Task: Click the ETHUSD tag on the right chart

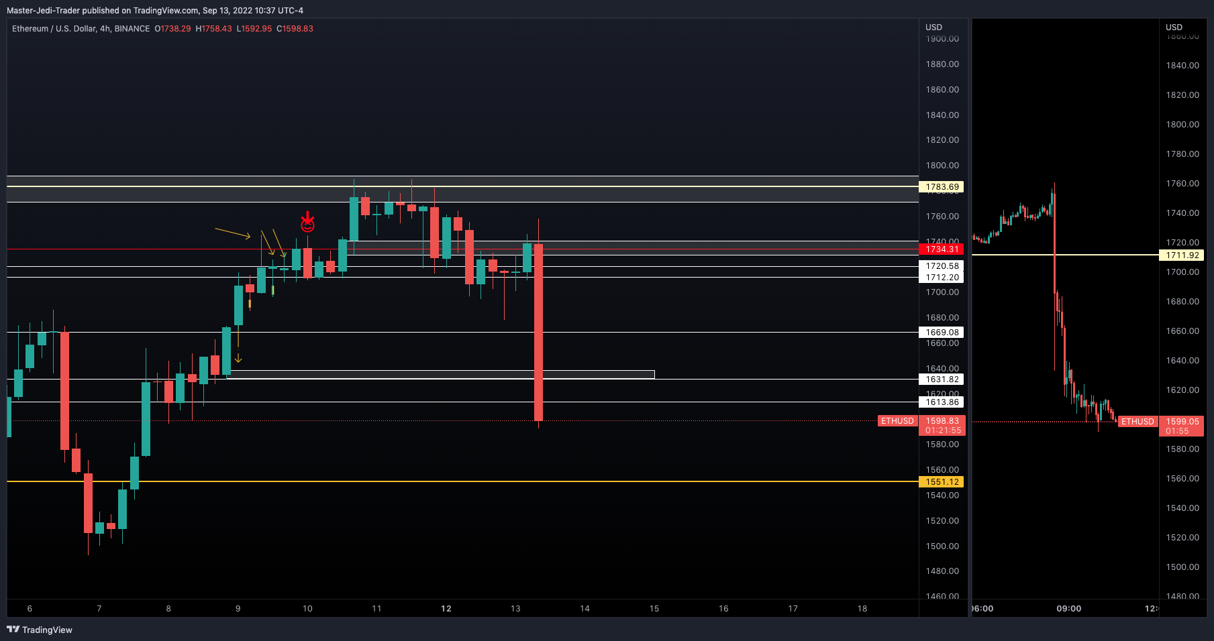Action: coord(1137,422)
